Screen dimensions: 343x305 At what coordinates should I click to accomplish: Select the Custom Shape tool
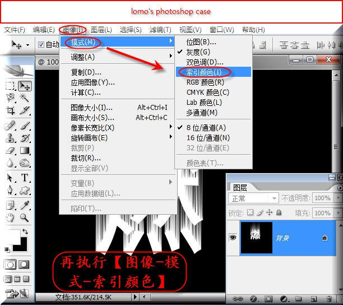pyautogui.click(x=25, y=191)
